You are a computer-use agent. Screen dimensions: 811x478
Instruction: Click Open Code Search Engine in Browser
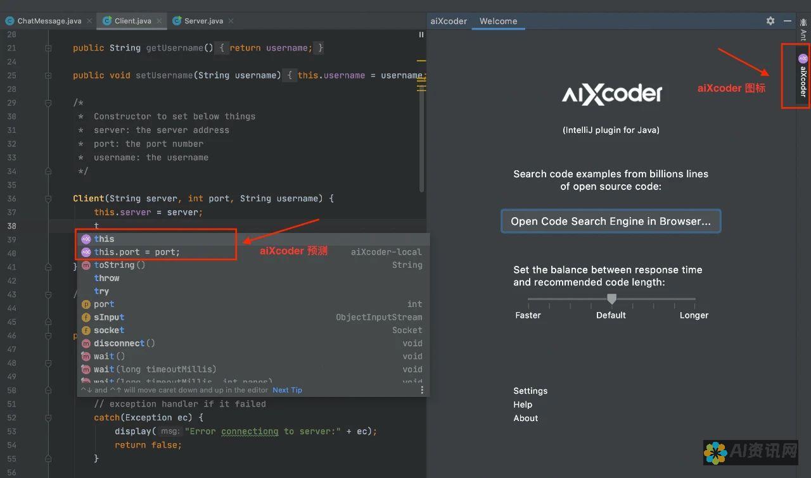tap(611, 221)
